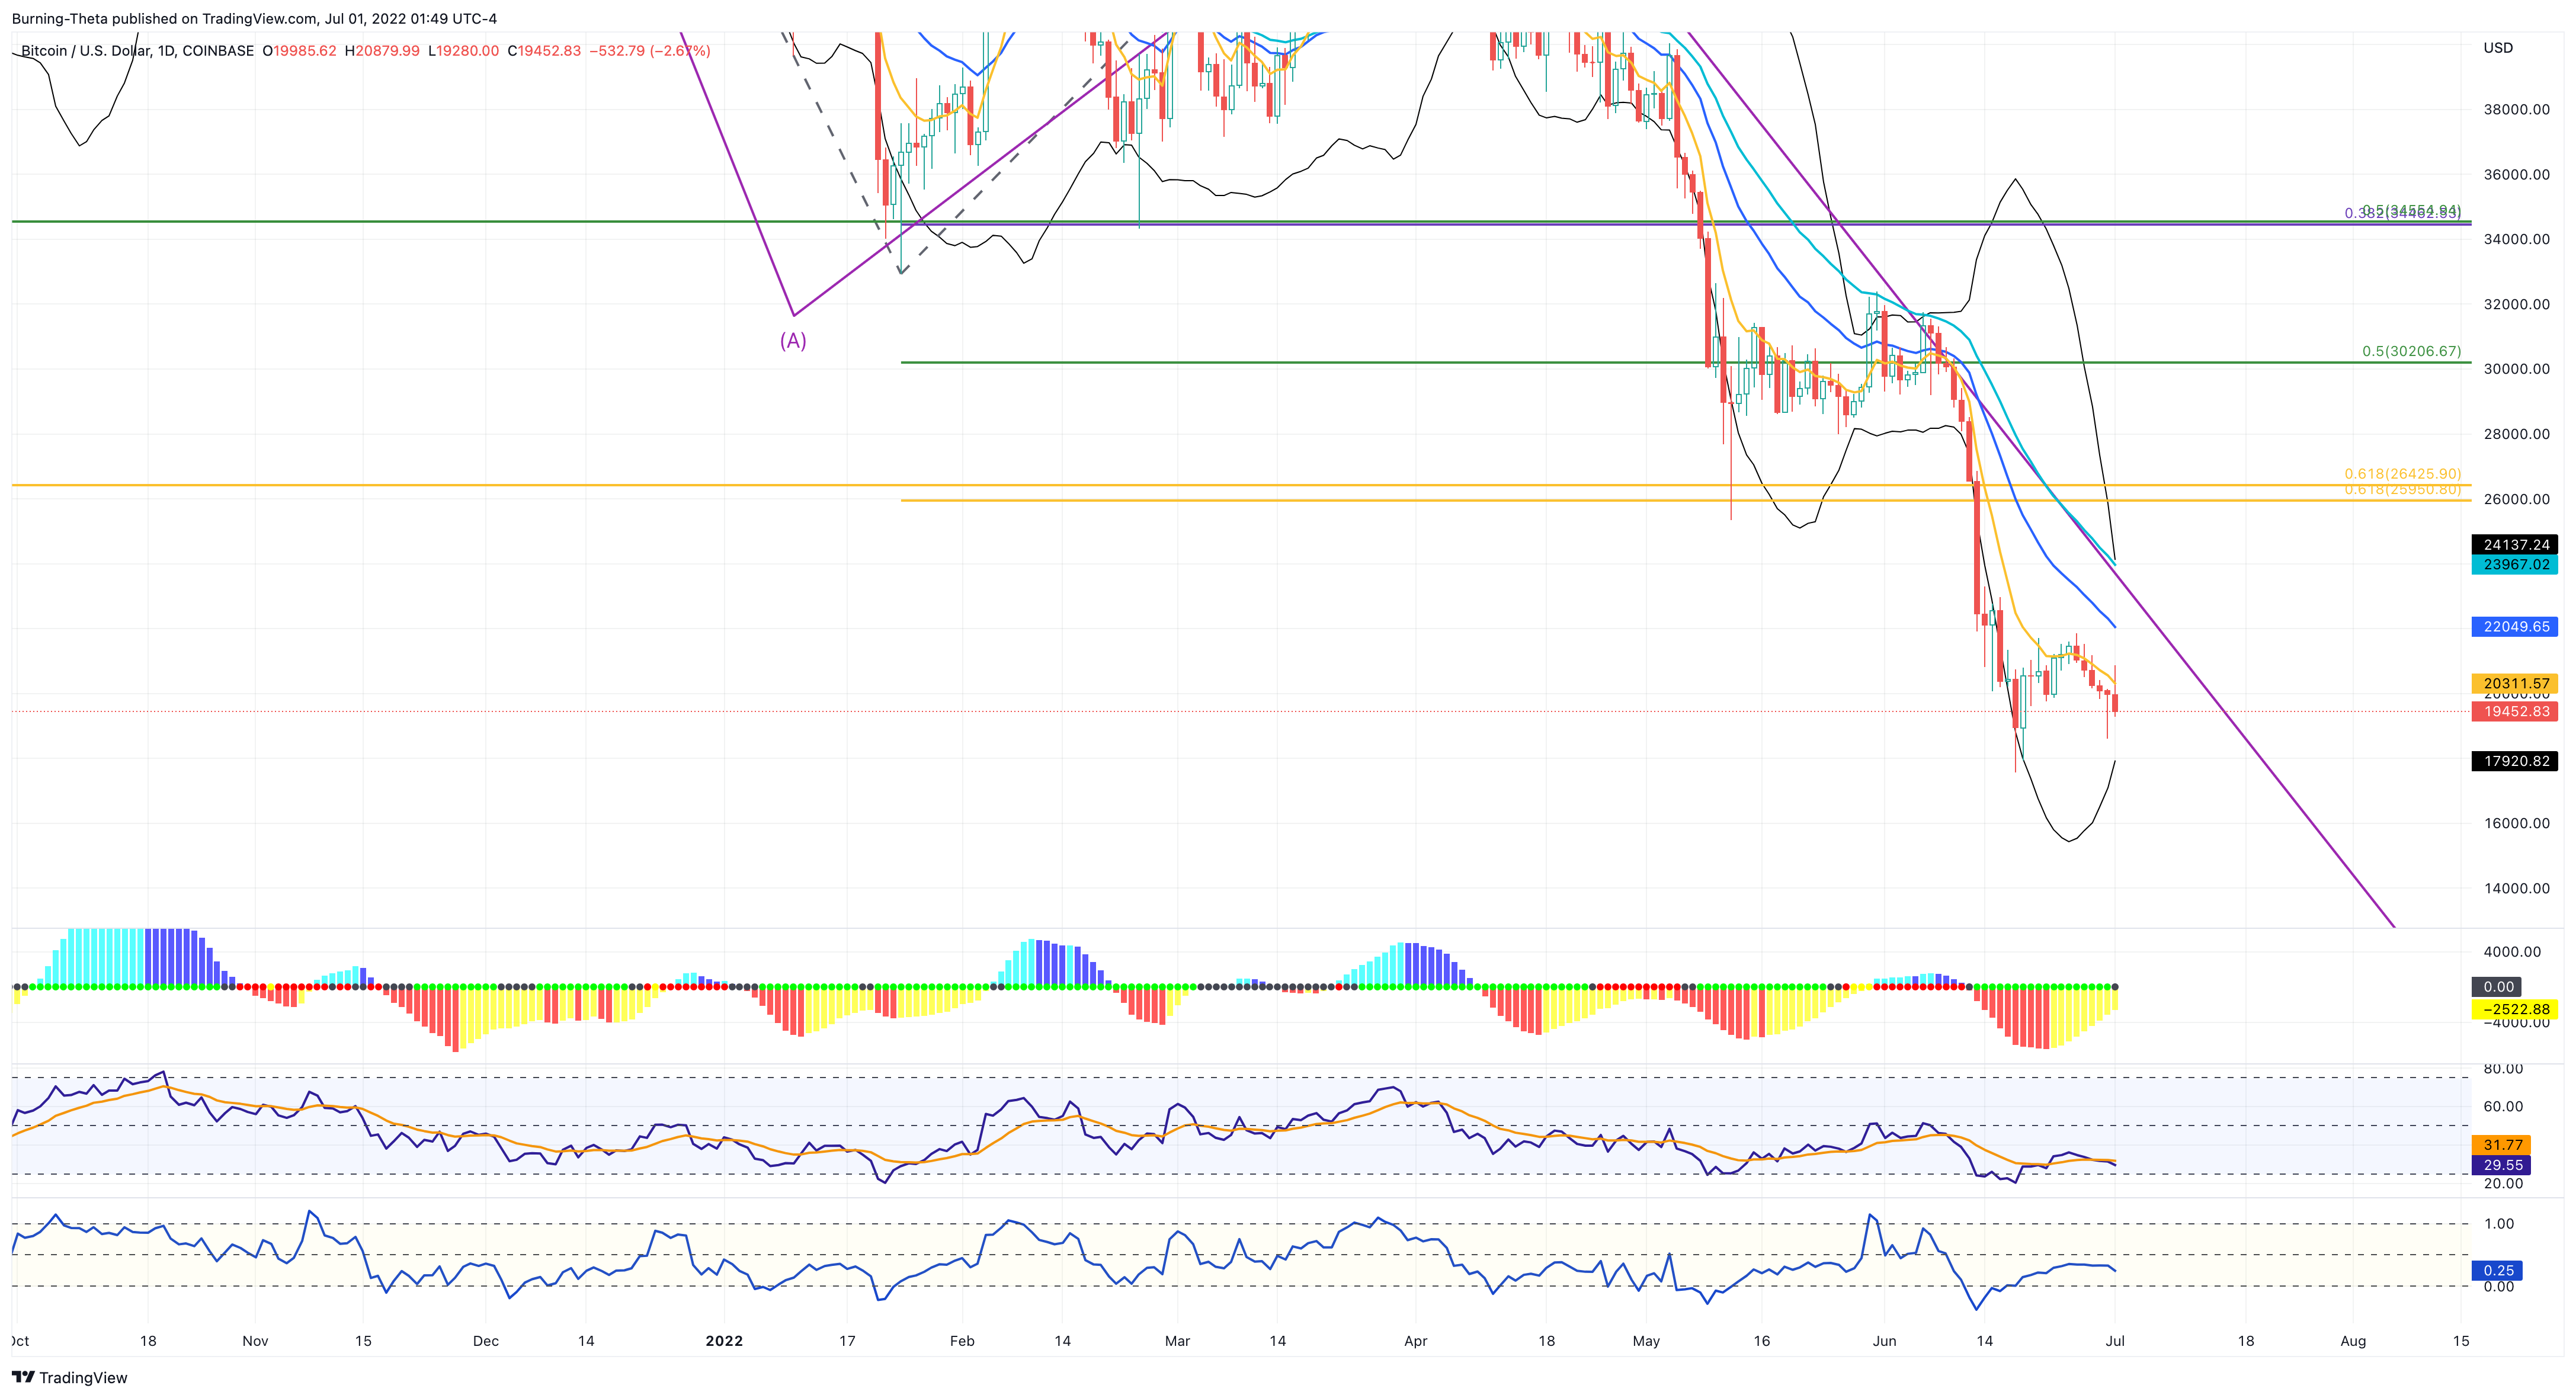
Task: Click the May label on time axis
Action: coord(1646,1341)
